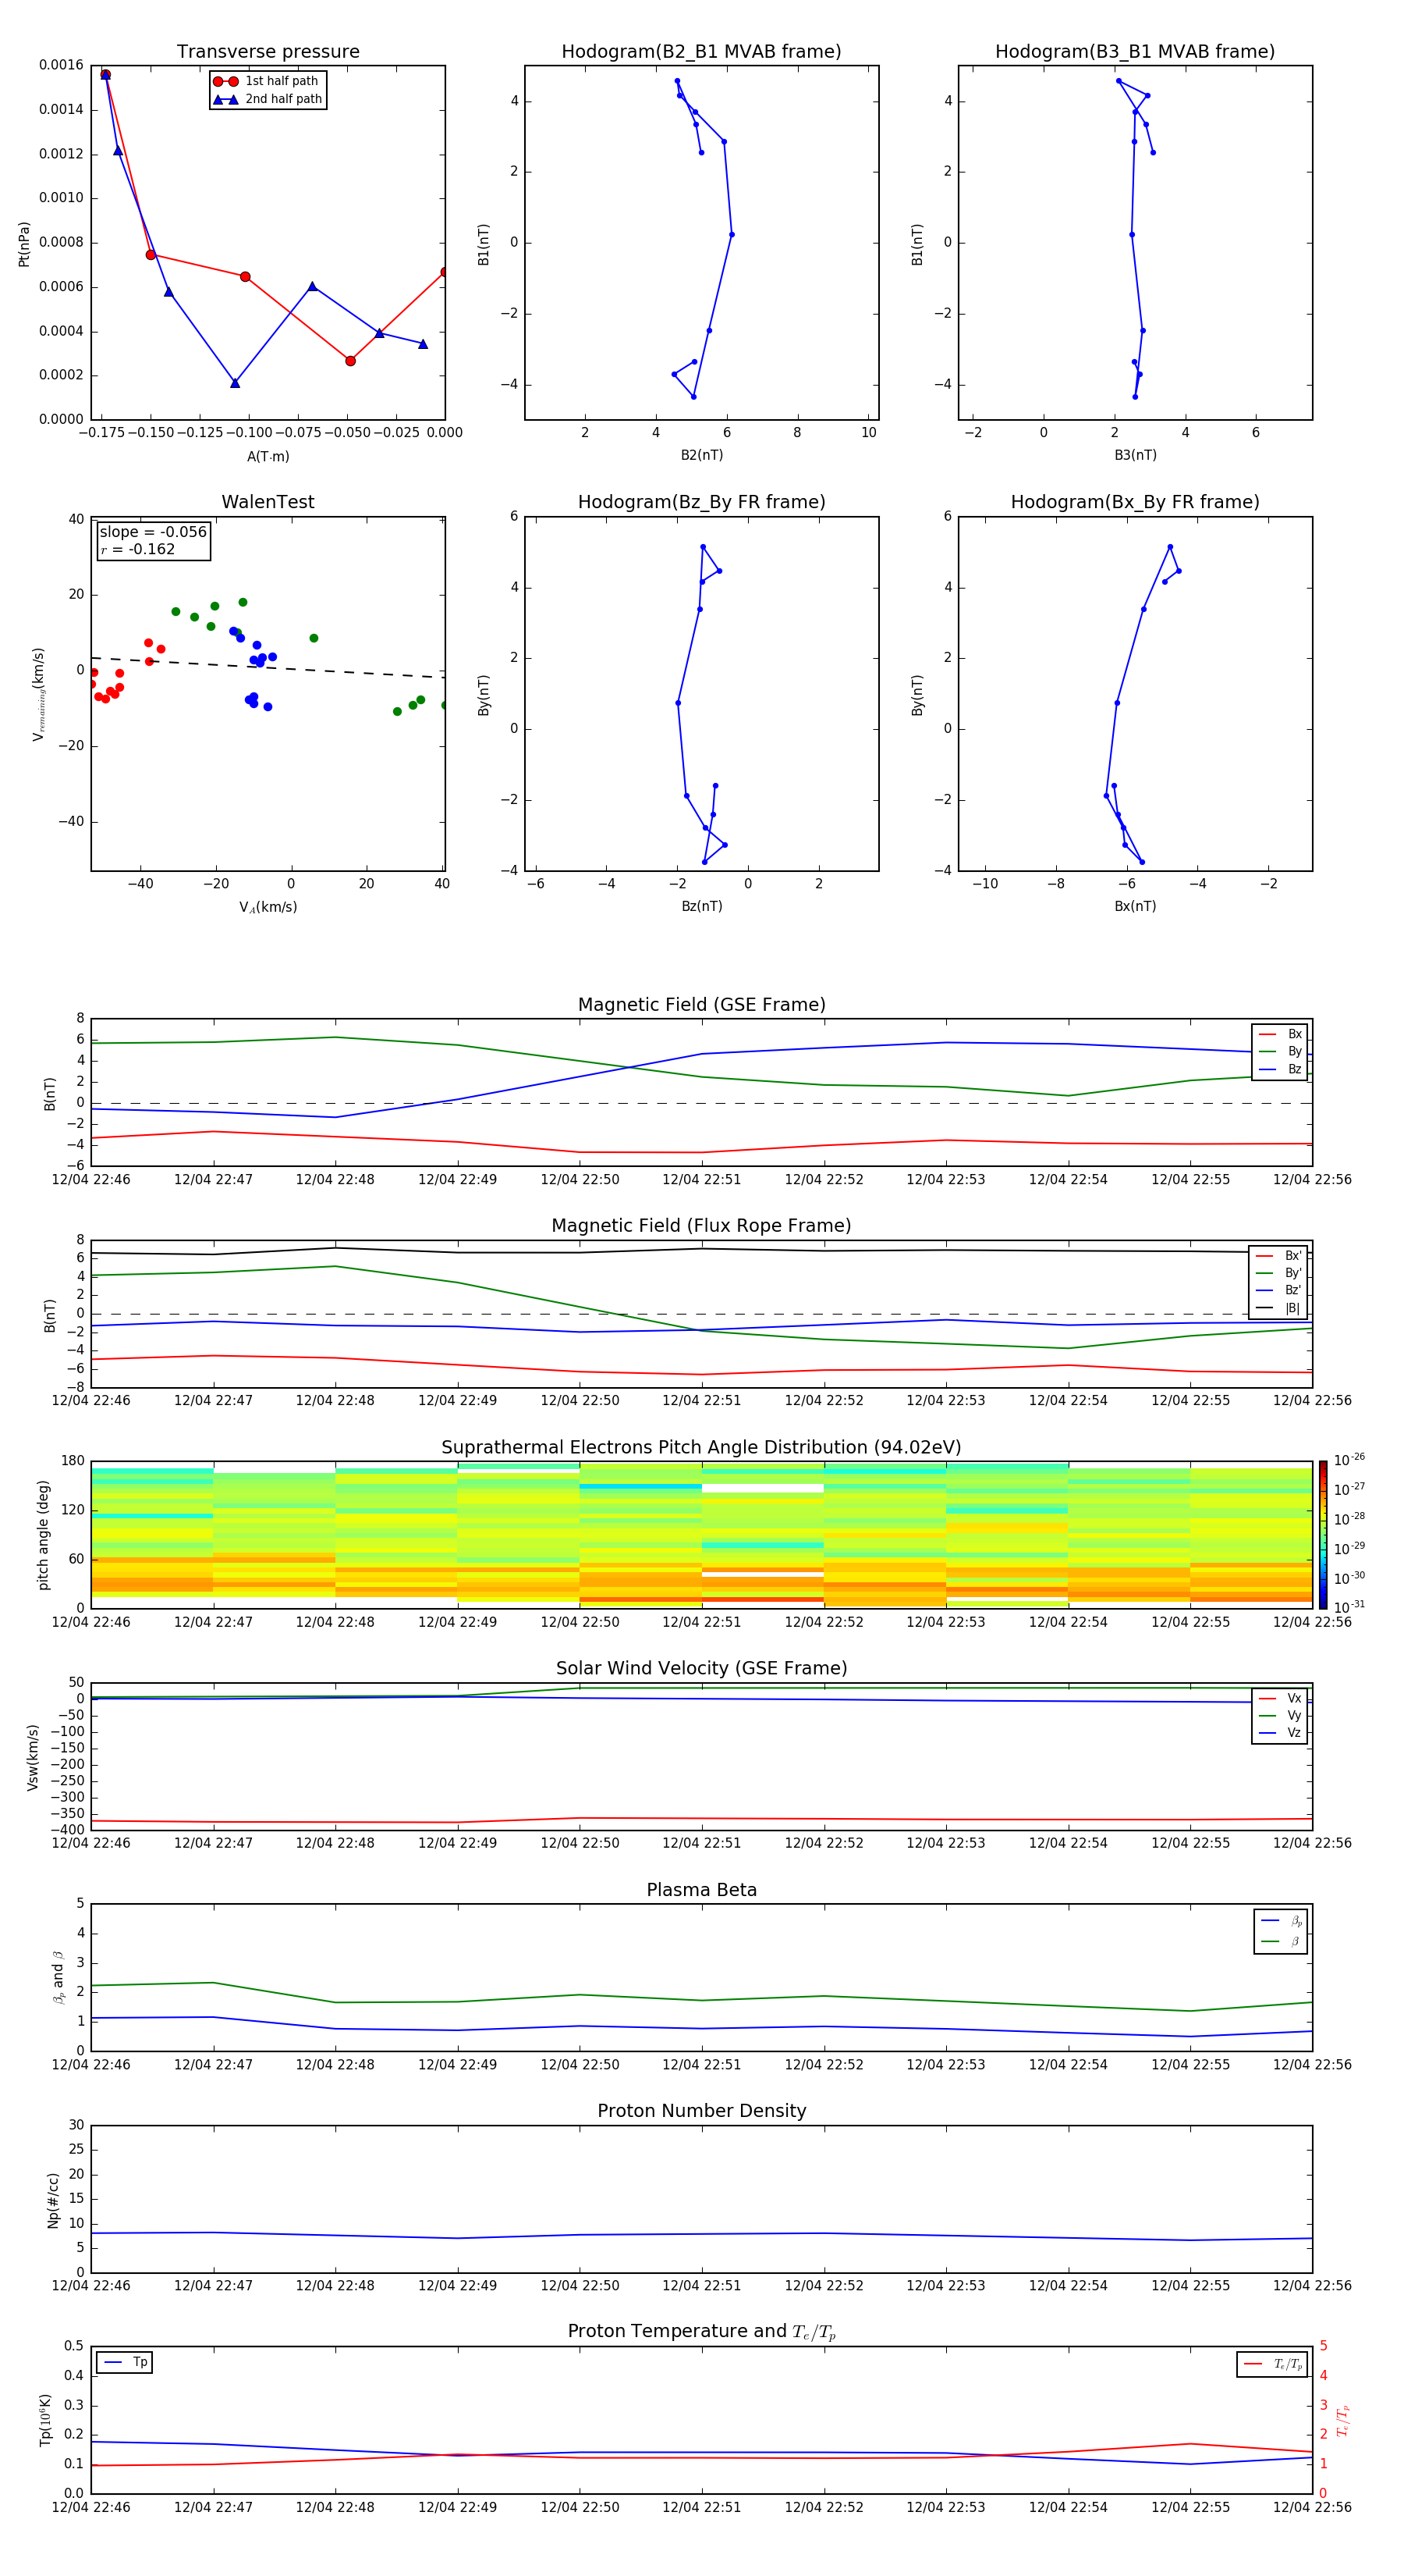This screenshot has height=2576, width=1404.
Task: Click the 'Pt(nPa)' y-axis label
Action: (24, 243)
